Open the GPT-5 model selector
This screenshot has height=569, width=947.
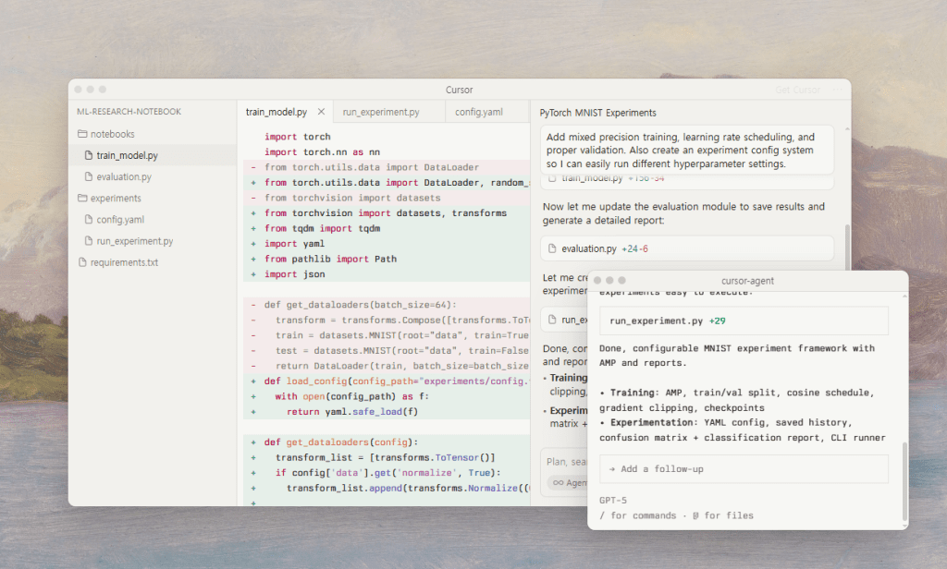(x=613, y=500)
